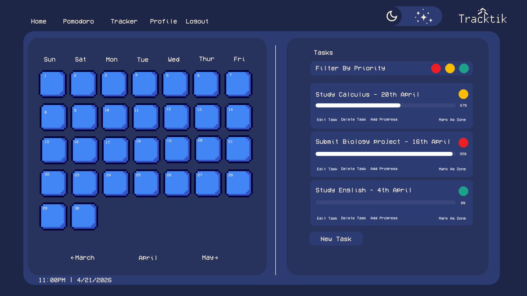Go to the Pomodoro page
This screenshot has width=527, height=296.
coord(78,21)
